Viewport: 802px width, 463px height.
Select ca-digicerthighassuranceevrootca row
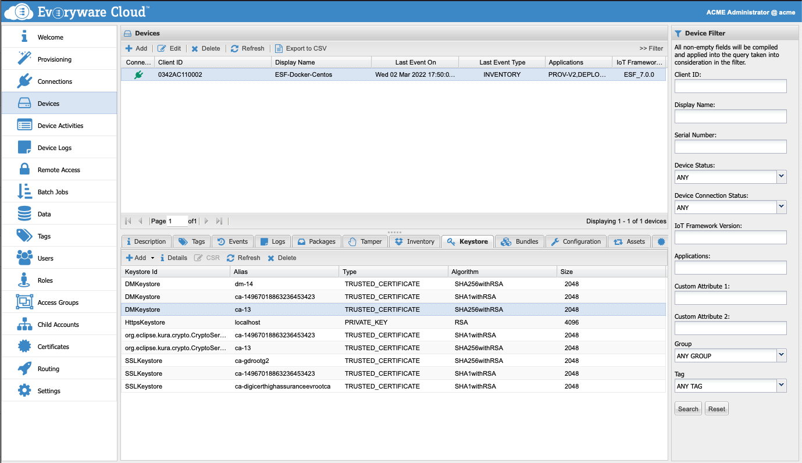(393, 386)
